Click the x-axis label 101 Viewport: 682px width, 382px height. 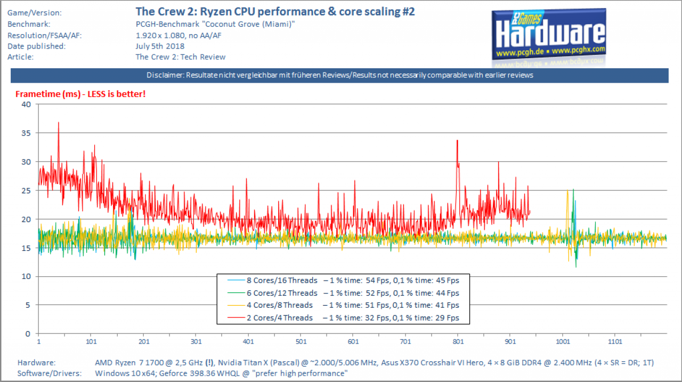(x=91, y=341)
